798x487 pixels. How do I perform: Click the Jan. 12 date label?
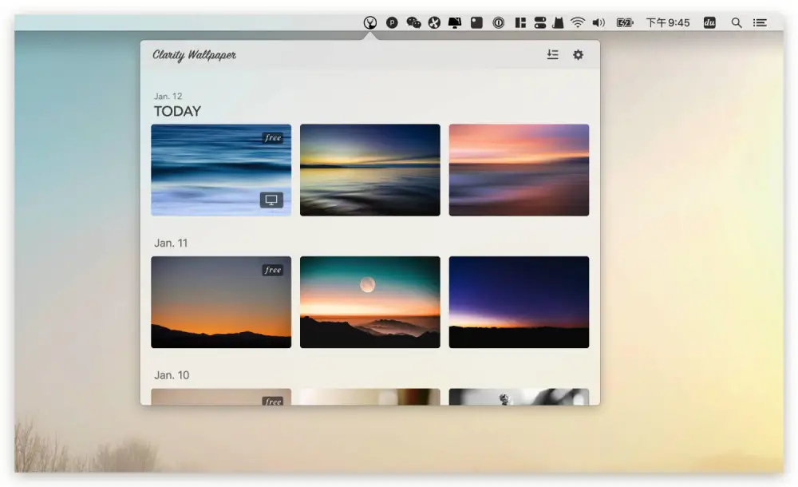click(168, 97)
